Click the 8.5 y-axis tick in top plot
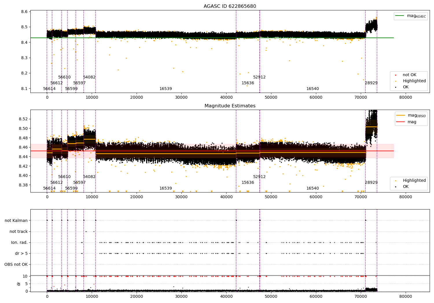434x303 pixels. (24, 27)
